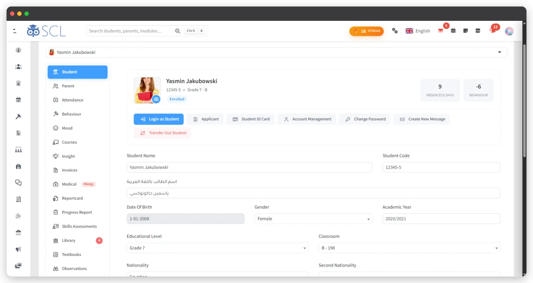This screenshot has width=533, height=283.
Task: Open the Invoices tab
Action: pos(77,170)
